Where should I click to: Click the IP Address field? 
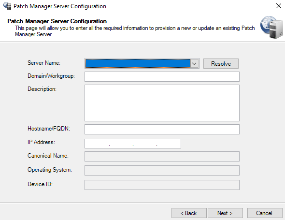coord(133,144)
